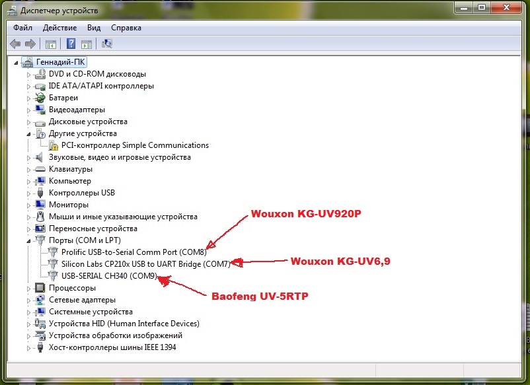Expand the Сетевые адаптеры node
Screen dimensions: 530x385
[28, 300]
